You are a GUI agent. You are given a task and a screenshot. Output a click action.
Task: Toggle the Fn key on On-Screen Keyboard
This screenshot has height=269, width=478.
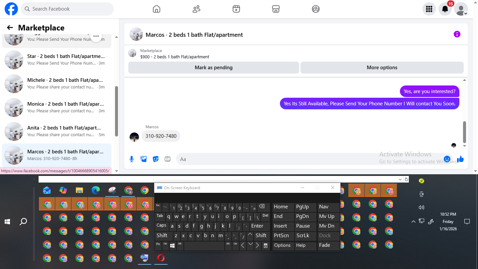(x=158, y=245)
